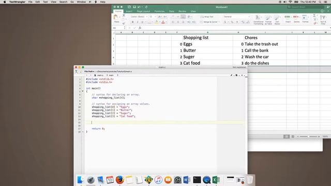Collapse the main() code fold triangle
The width and height of the screenshot is (331, 186).
[x=83, y=91]
